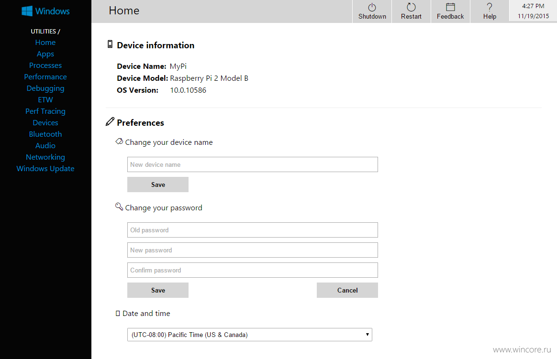
Task: Click the Preferences heading
Action: pos(141,123)
